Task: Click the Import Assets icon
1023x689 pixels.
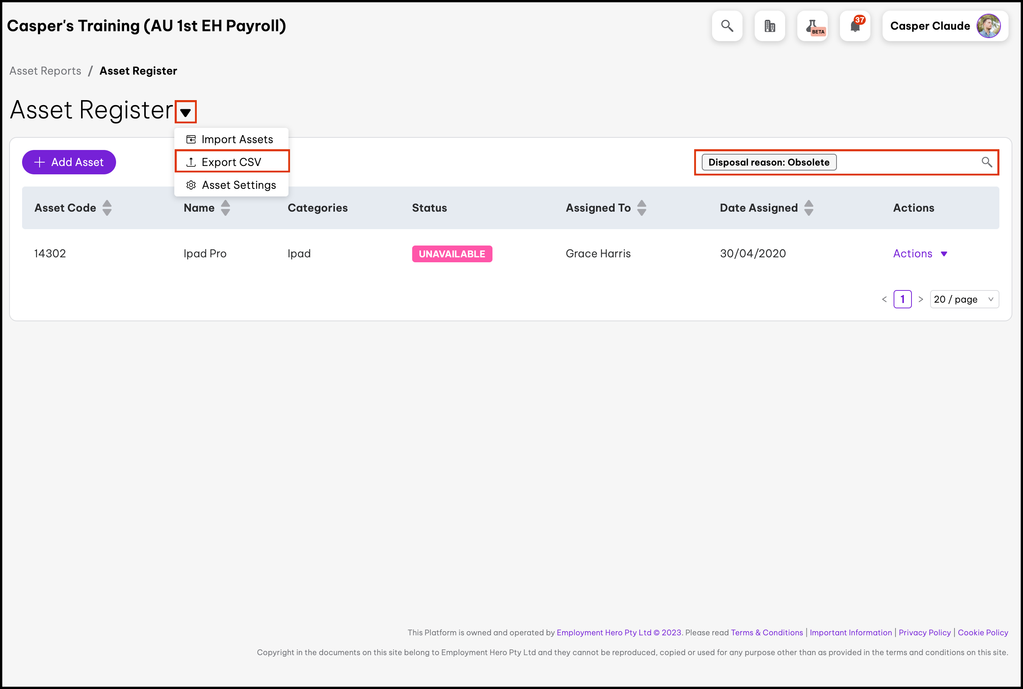Action: (x=191, y=139)
